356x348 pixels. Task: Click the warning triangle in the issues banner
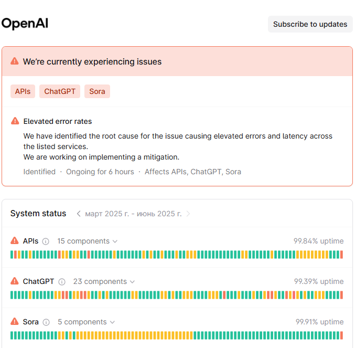click(x=15, y=61)
